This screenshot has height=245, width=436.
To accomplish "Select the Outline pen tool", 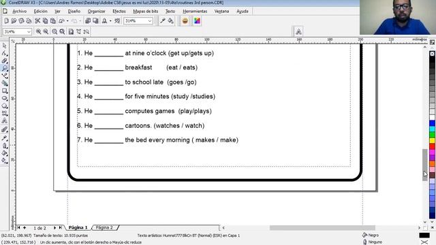I will [x=5, y=145].
